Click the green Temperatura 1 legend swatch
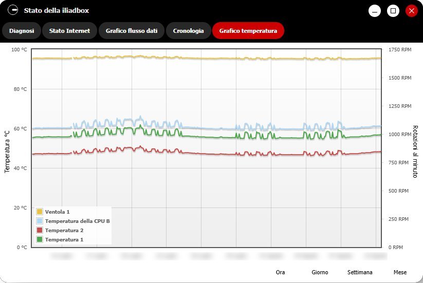 pos(39,239)
